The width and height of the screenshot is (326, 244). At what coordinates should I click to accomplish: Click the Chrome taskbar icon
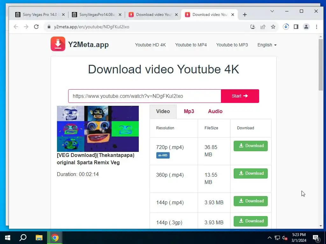pyautogui.click(x=55, y=238)
